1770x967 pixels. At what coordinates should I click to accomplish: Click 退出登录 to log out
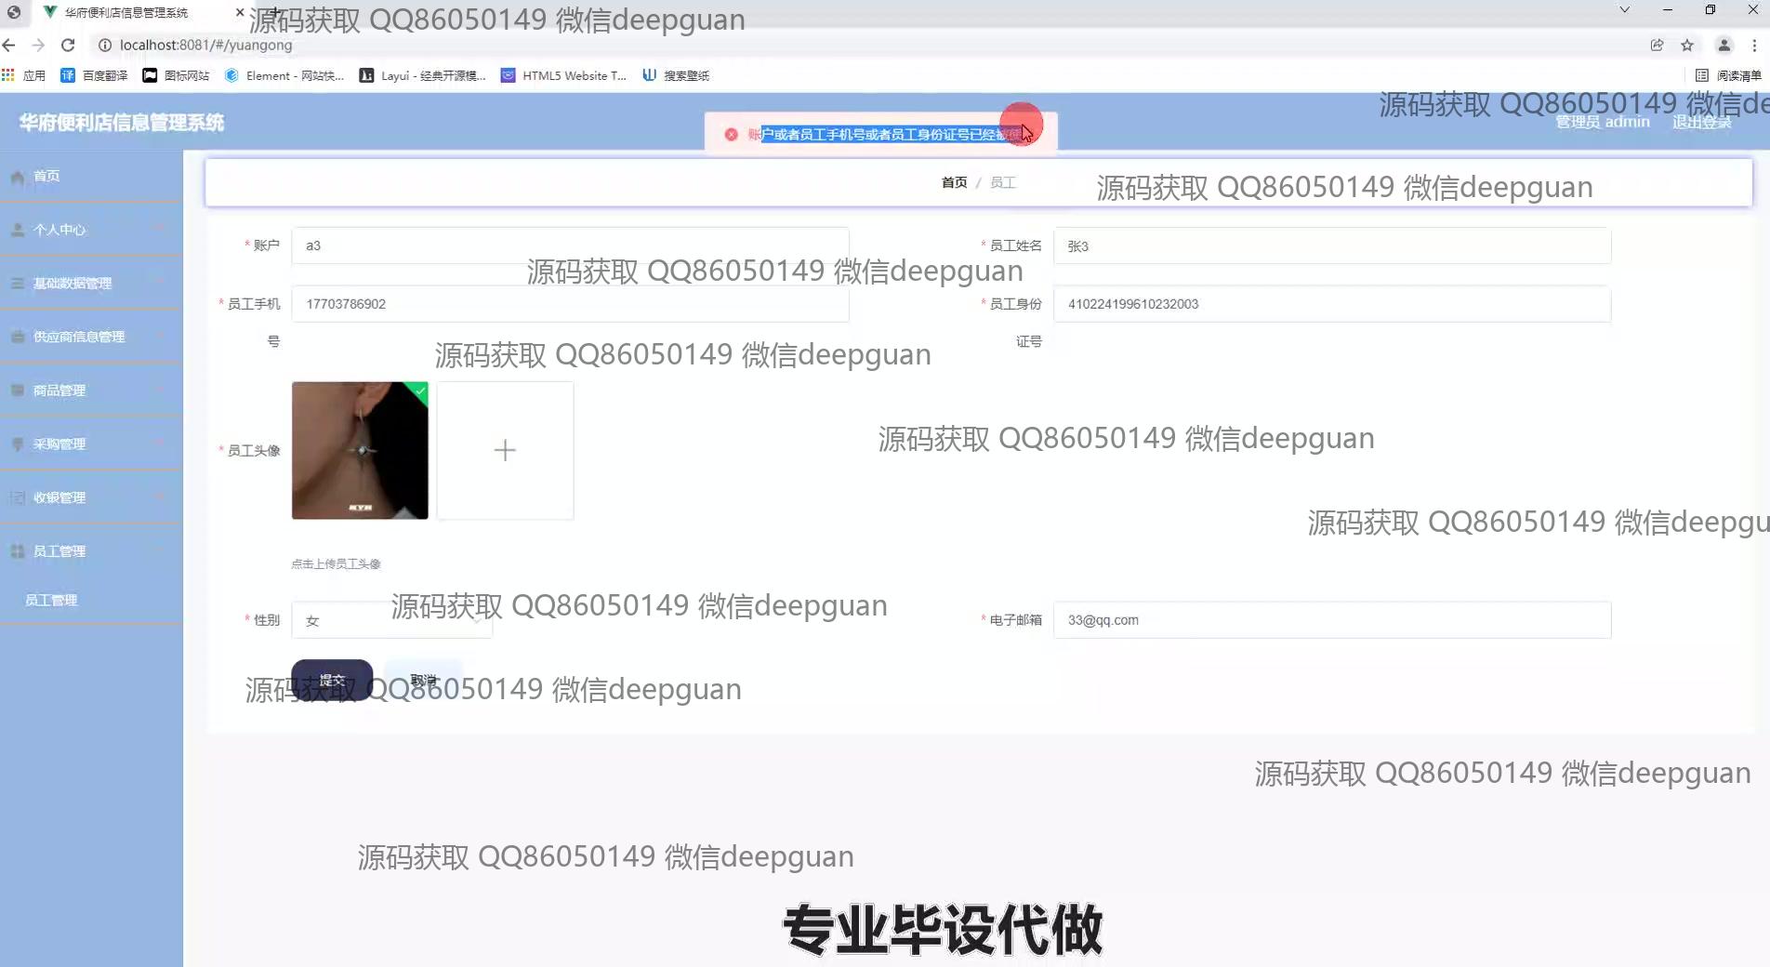coord(1701,123)
